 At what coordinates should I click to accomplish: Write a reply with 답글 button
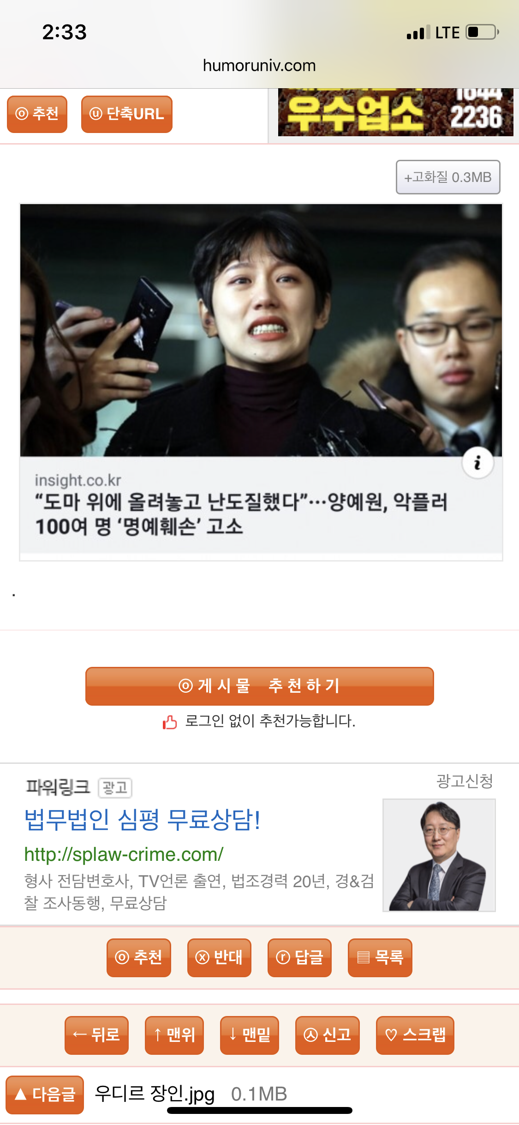[299, 957]
